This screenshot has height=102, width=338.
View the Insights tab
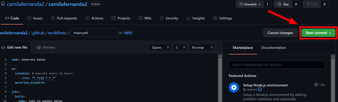tap(196, 18)
